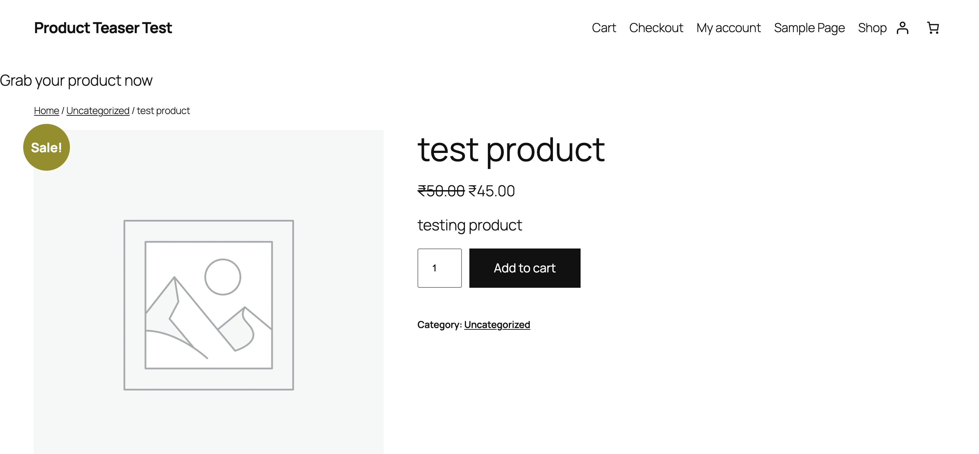Image resolution: width=979 pixels, height=454 pixels.
Task: Click the Product Teaser Test site title
Action: pyautogui.click(x=103, y=28)
